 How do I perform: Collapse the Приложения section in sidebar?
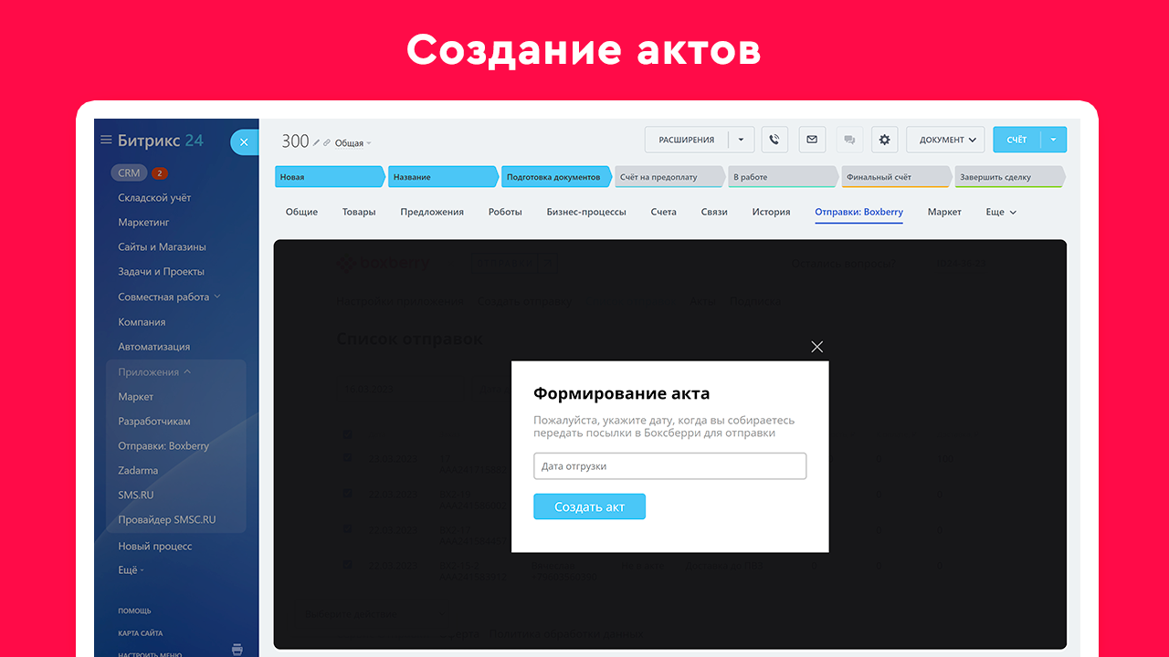(154, 372)
